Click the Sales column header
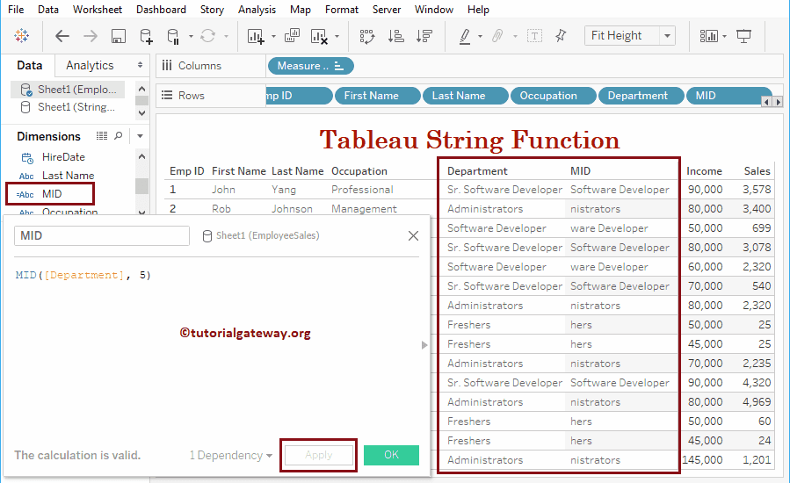Screen dimensions: 790x483 757,171
